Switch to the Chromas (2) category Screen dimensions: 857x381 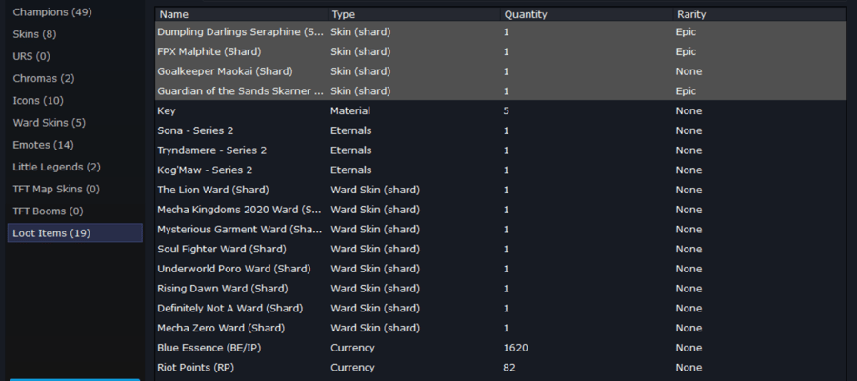(74, 79)
